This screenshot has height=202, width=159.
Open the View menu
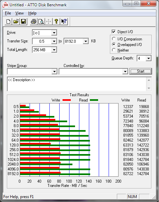[19, 13]
